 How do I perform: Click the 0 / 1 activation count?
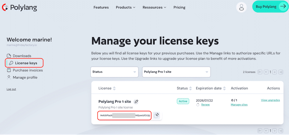234,100
